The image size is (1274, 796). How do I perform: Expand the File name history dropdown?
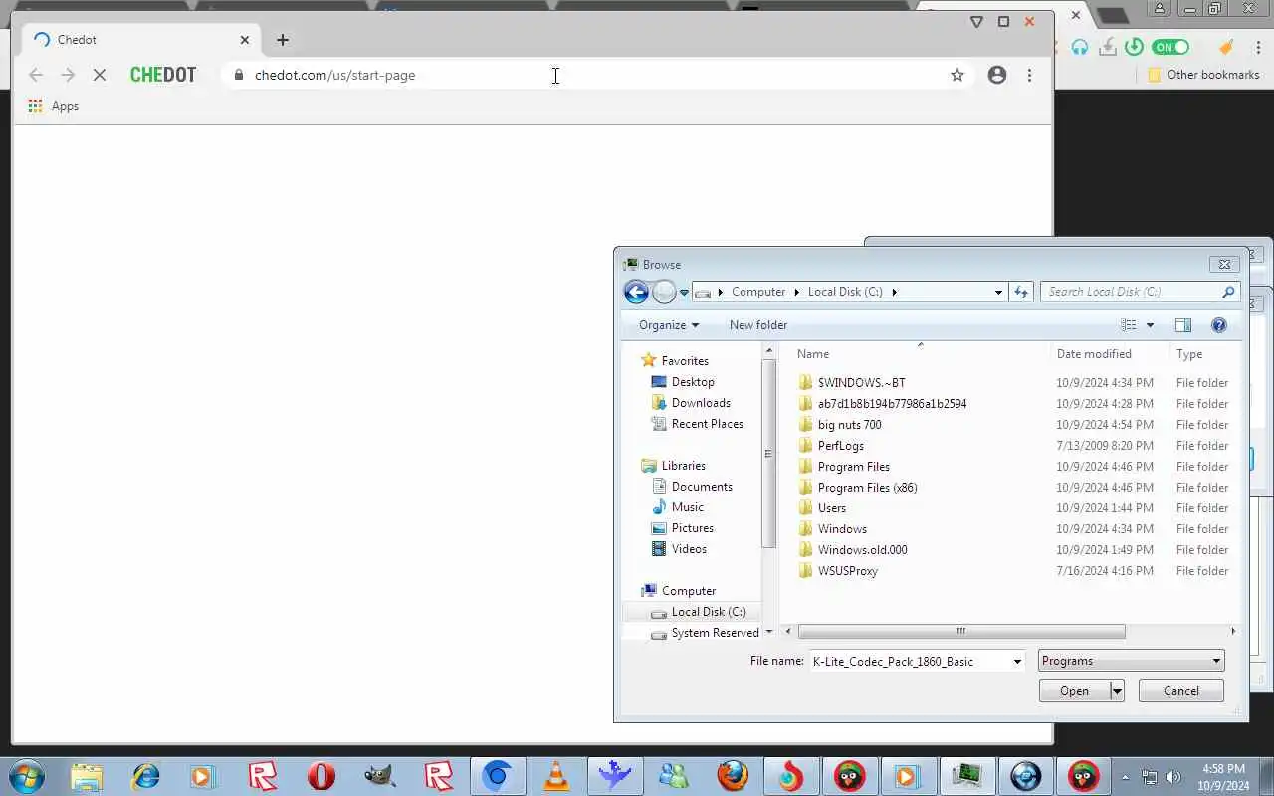pyautogui.click(x=1017, y=661)
